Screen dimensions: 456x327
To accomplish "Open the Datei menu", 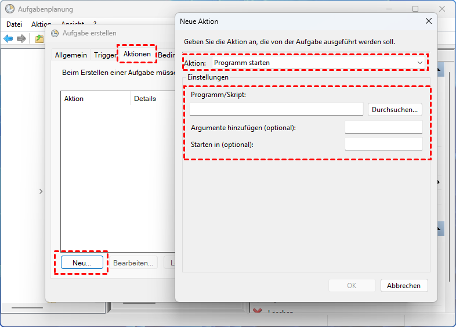I will 14,24.
